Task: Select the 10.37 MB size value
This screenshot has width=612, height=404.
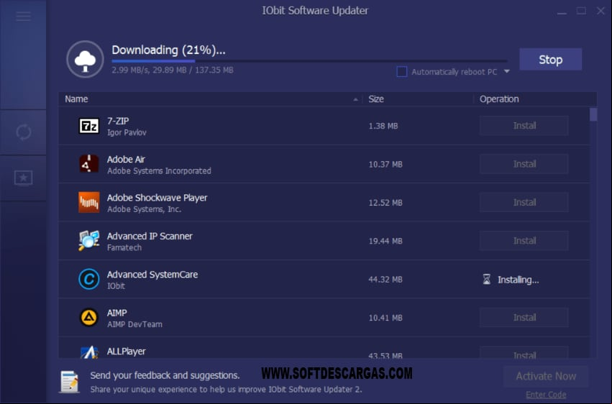Action: click(x=385, y=164)
